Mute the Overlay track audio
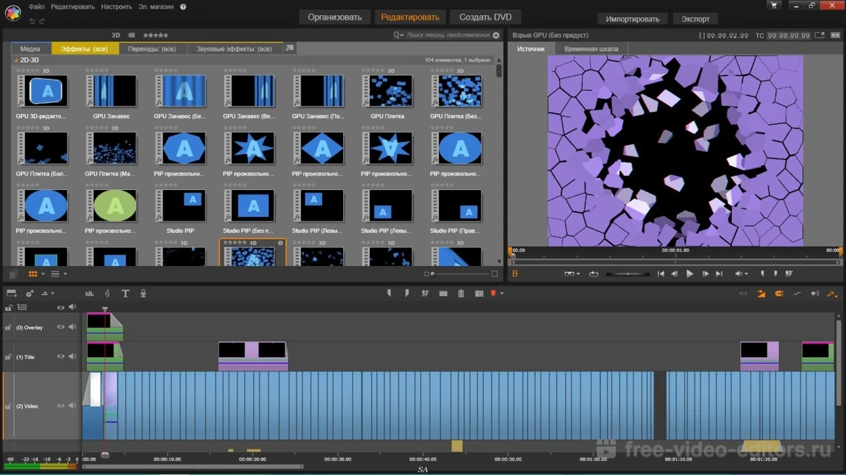Viewport: 846px width, 475px height. point(72,327)
